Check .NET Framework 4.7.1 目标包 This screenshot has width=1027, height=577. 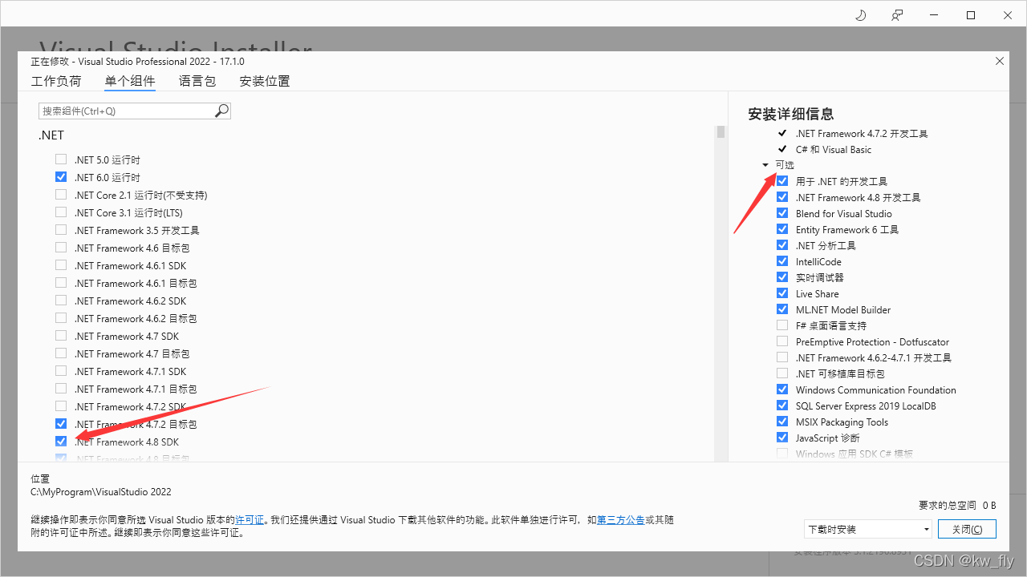pos(61,389)
